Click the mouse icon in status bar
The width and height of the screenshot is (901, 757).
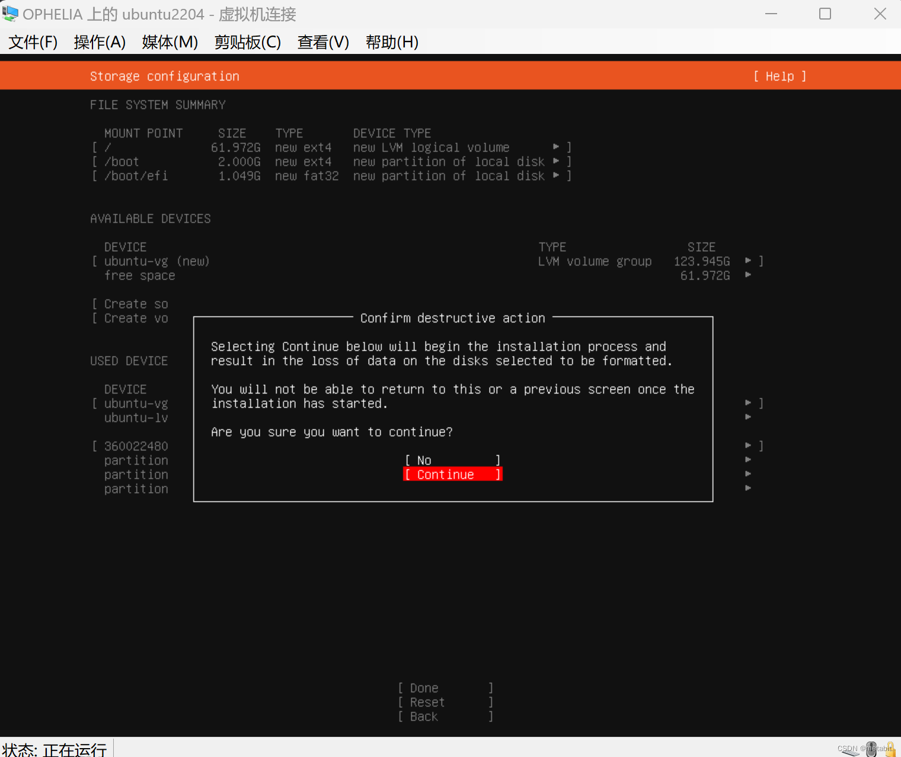(x=871, y=749)
